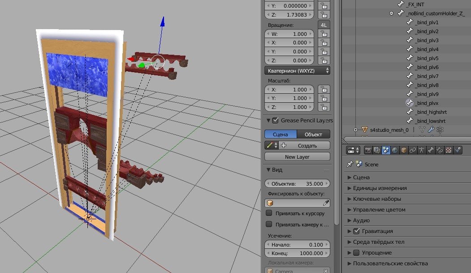Open the World properties globe tab
Image resolution: width=471 pixels, height=273 pixels.
(x=395, y=150)
